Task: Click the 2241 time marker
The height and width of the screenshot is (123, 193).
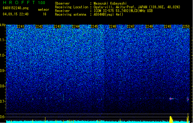Action: point(21,26)
